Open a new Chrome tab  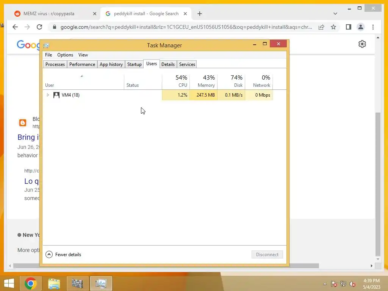click(x=200, y=14)
